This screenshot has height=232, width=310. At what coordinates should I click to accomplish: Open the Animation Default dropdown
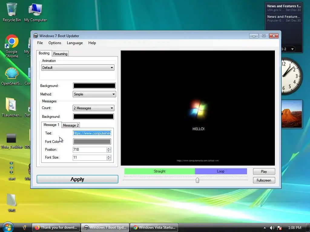pyautogui.click(x=78, y=67)
